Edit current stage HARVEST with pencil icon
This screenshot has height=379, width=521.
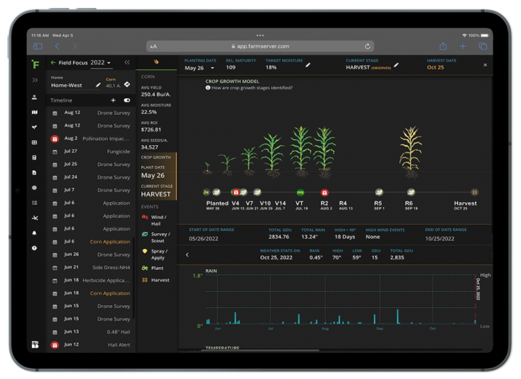point(397,65)
